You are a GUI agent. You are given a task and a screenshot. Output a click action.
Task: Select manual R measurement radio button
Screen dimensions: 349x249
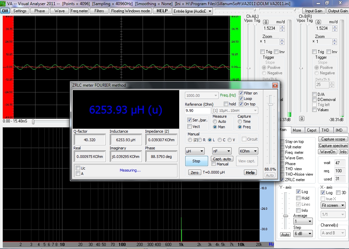coord(200,140)
